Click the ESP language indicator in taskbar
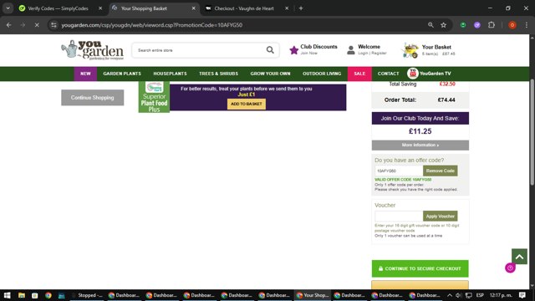 pos(480,295)
